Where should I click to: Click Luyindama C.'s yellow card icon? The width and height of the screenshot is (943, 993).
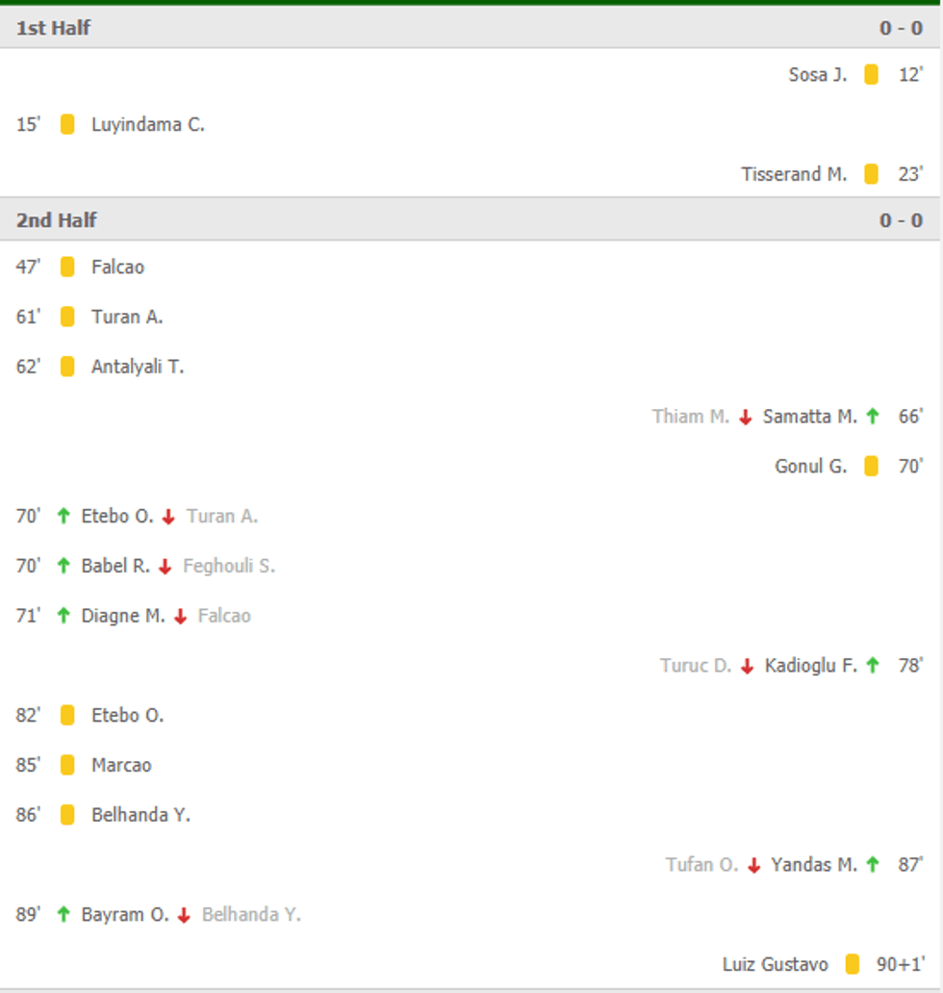pos(67,124)
